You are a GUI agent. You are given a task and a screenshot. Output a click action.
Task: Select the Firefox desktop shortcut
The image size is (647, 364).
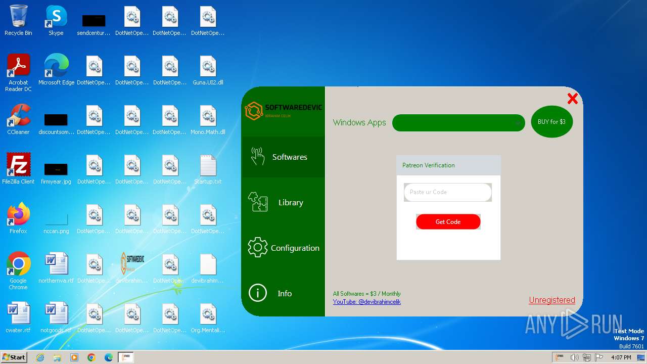(18, 218)
